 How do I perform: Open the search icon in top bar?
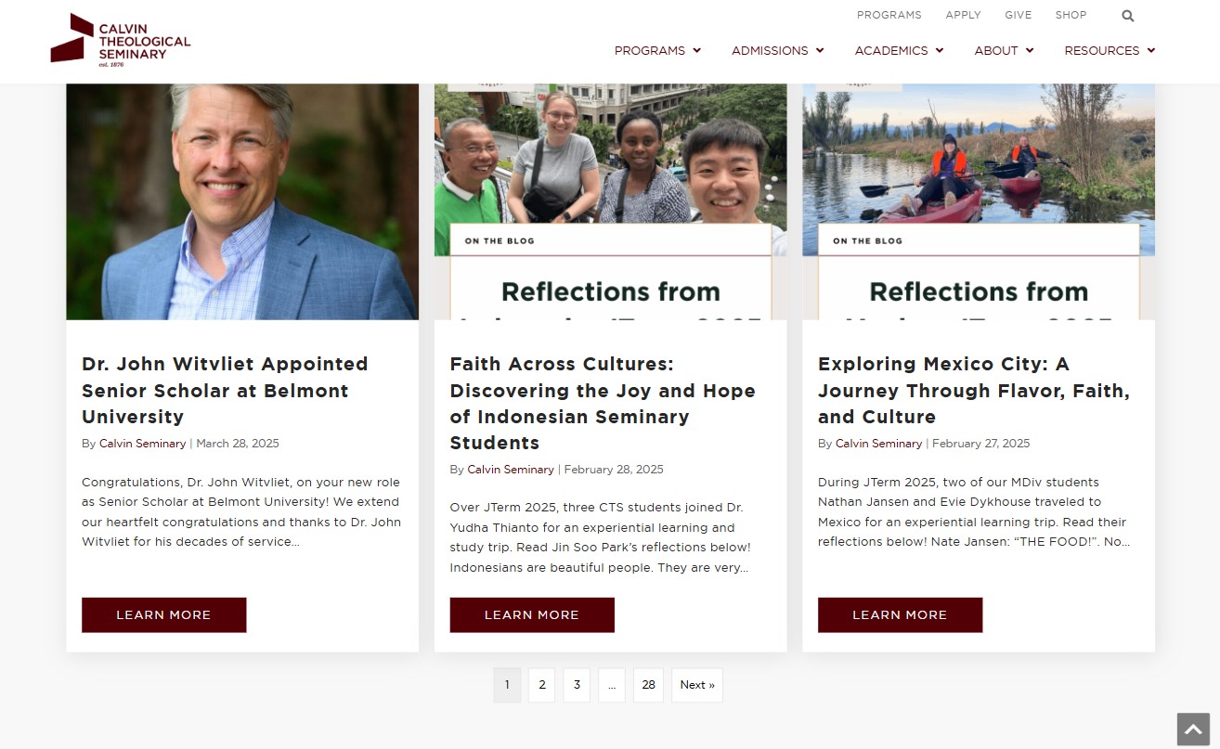(x=1127, y=15)
